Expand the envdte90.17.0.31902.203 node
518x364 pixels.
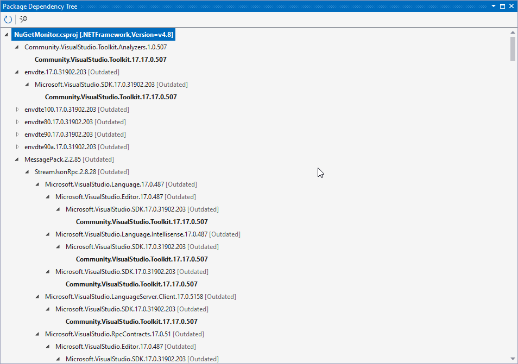(17, 135)
